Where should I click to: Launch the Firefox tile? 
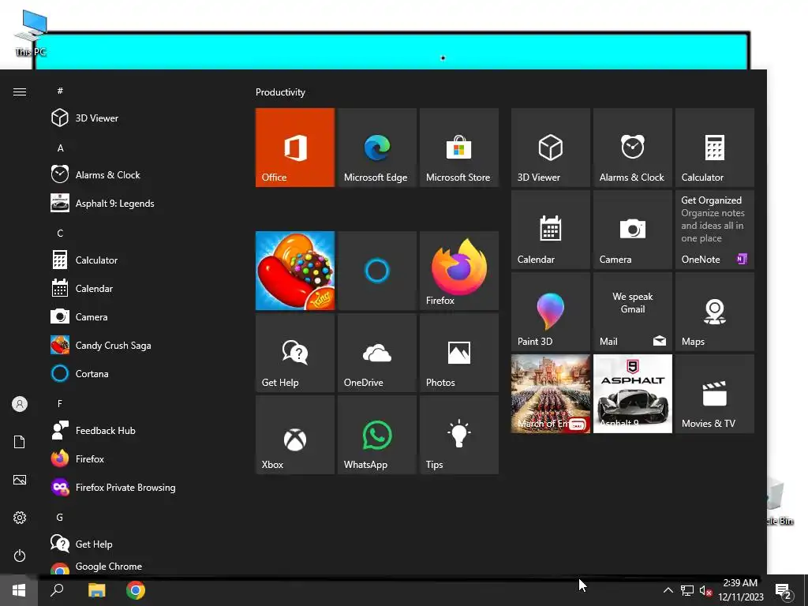point(458,271)
